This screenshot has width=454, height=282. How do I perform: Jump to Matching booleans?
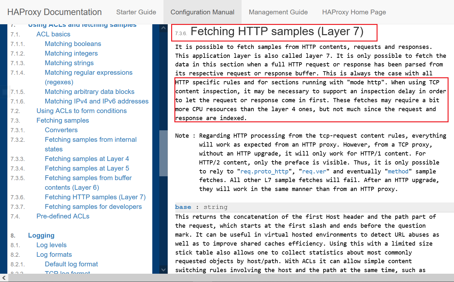73,44
